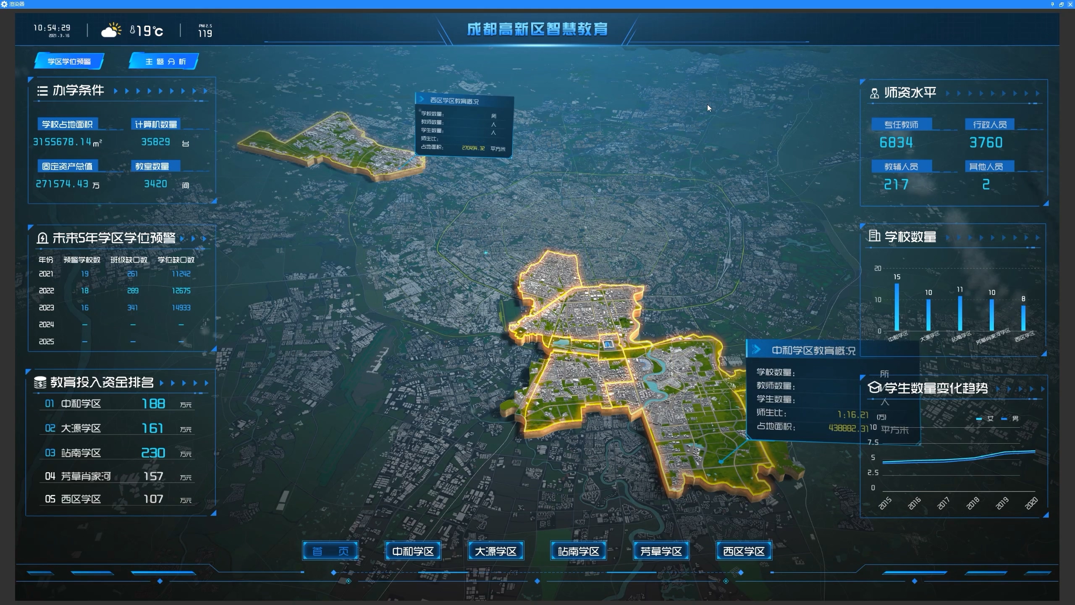Screen dimensions: 1075x605
Task: Click the gear icon in the window title bar
Action: (x=4, y=4)
